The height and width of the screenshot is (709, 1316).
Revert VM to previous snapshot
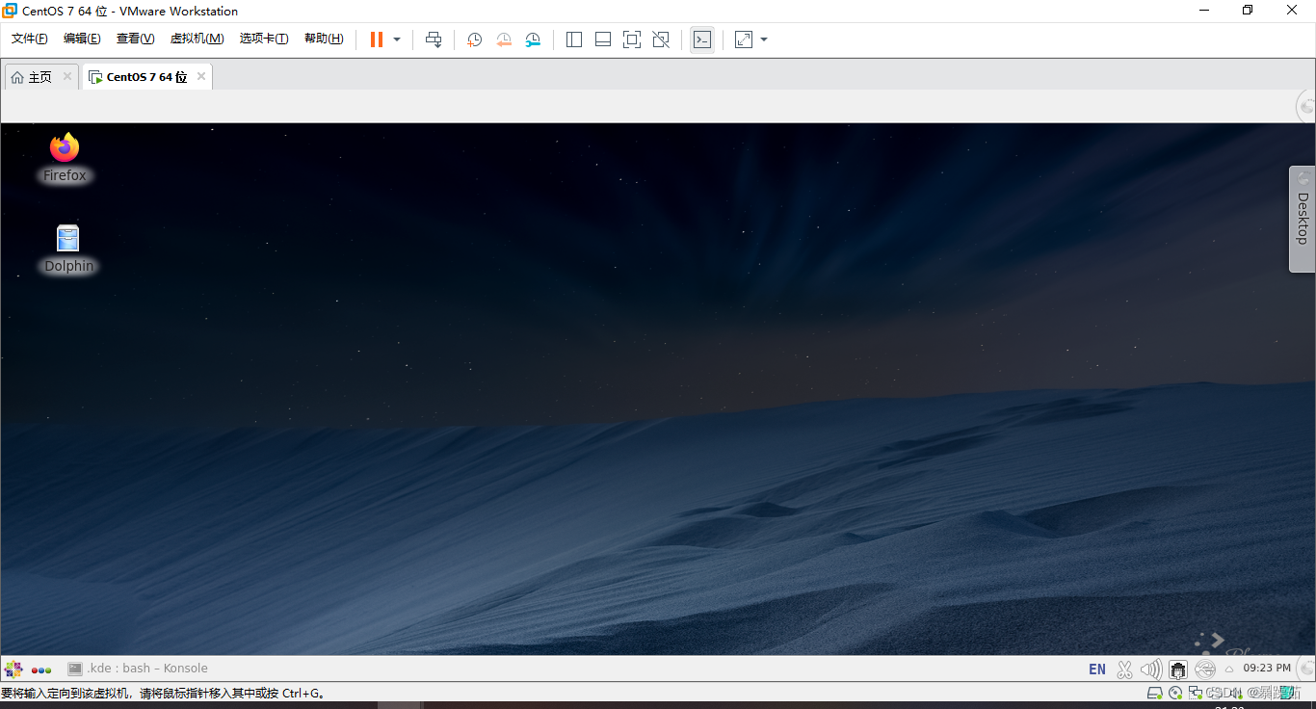pos(504,39)
